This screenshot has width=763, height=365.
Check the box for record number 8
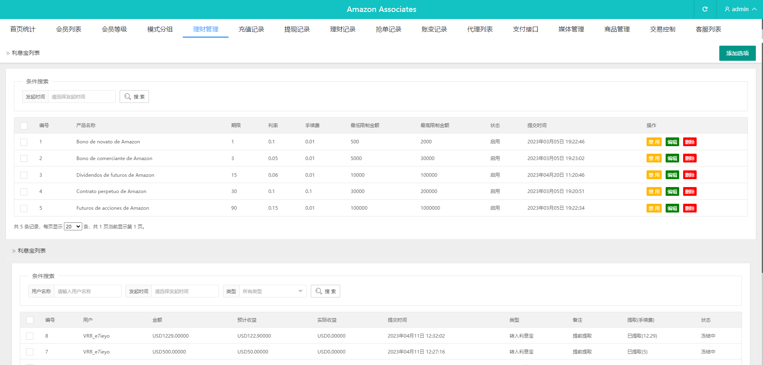(x=30, y=336)
